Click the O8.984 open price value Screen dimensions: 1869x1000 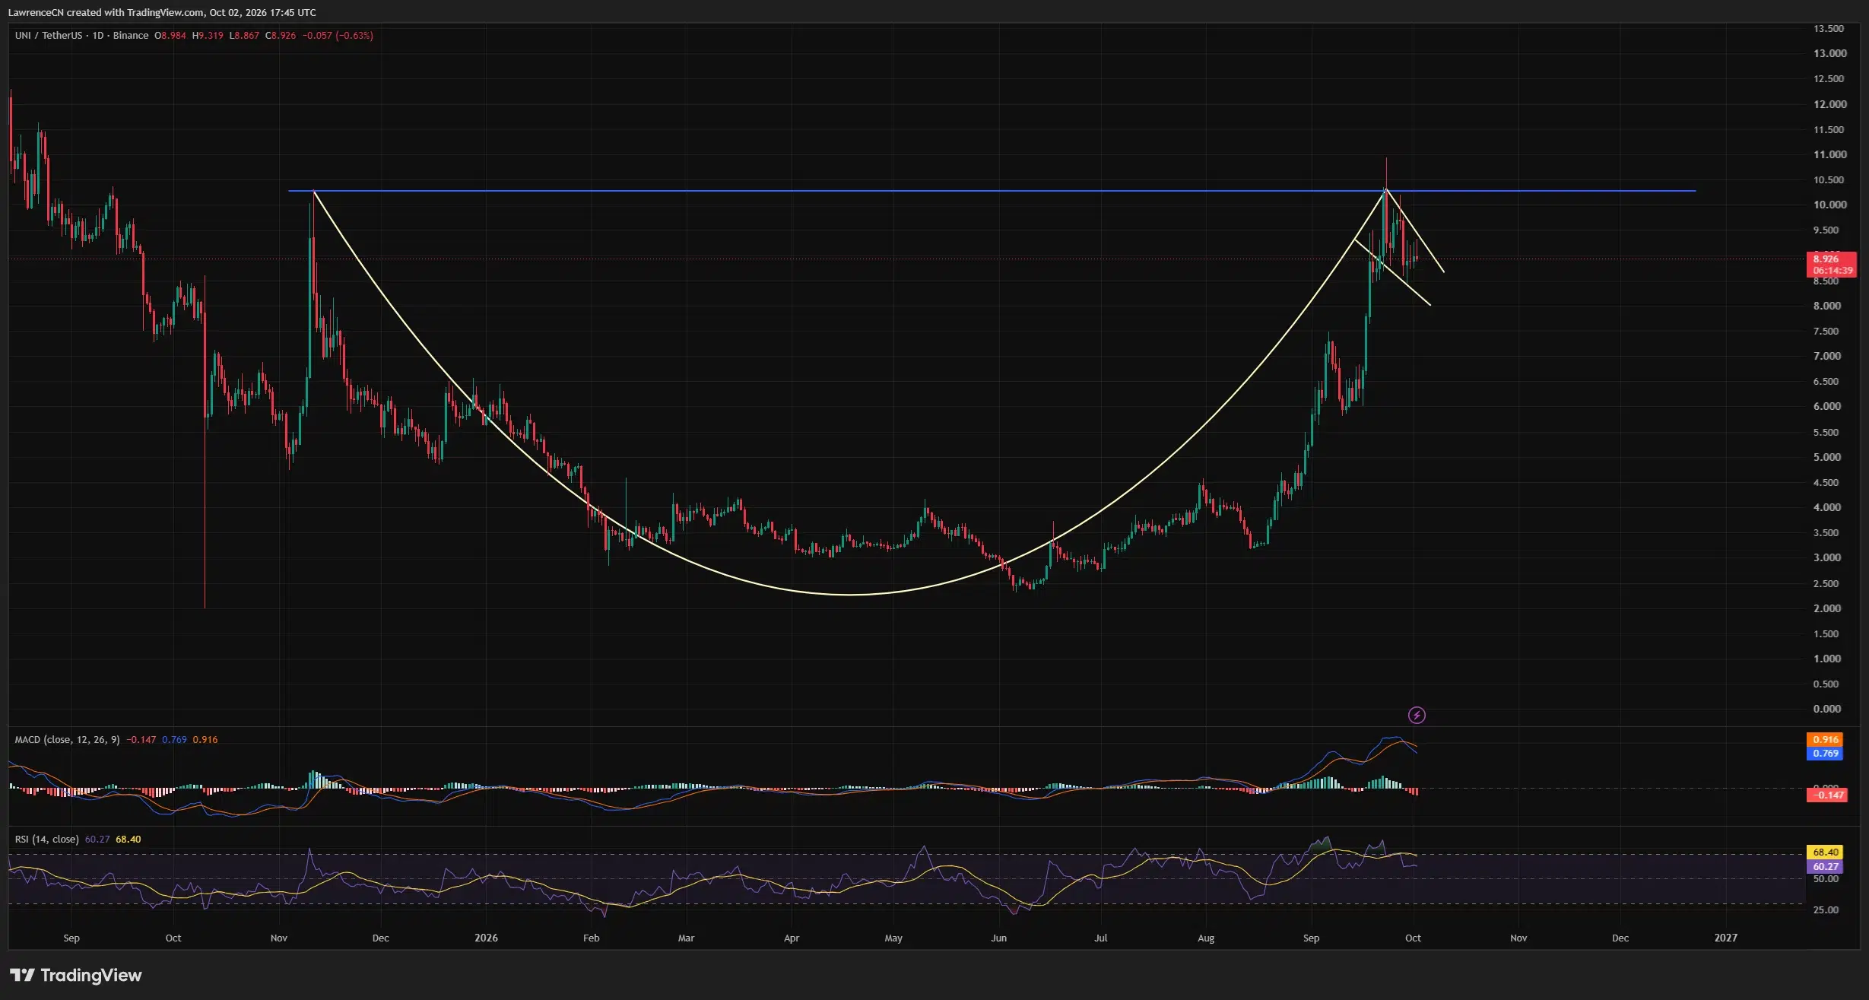tap(170, 36)
